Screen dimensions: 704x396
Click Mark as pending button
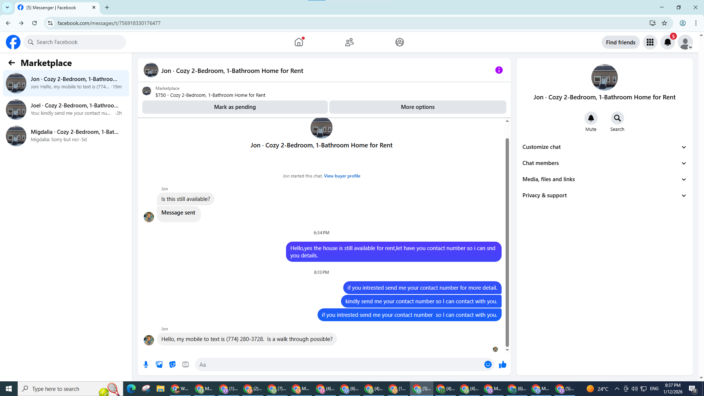click(x=235, y=107)
